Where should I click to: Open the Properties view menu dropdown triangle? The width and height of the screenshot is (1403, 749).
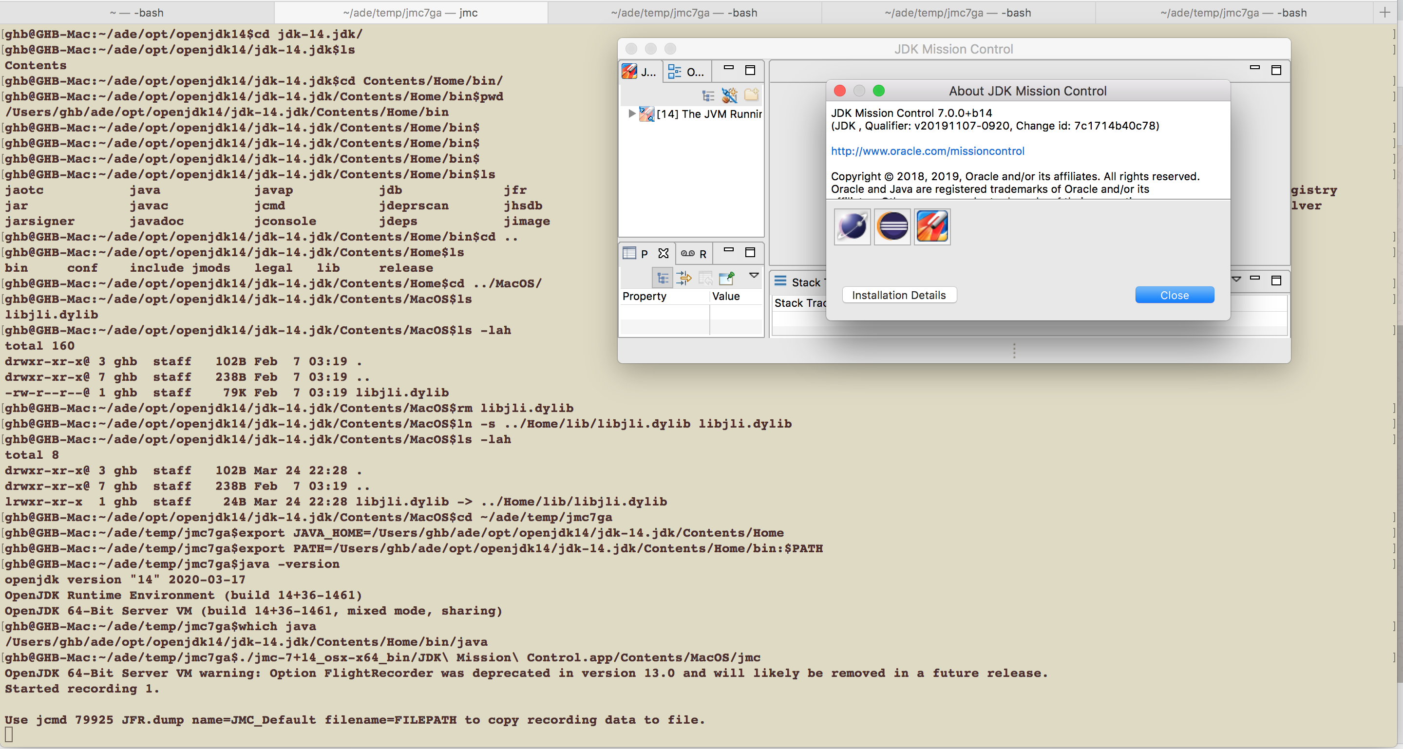[754, 276]
